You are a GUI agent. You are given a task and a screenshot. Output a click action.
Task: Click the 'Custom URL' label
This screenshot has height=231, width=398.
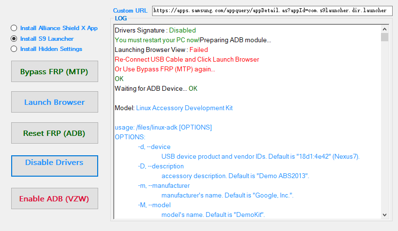130,11
